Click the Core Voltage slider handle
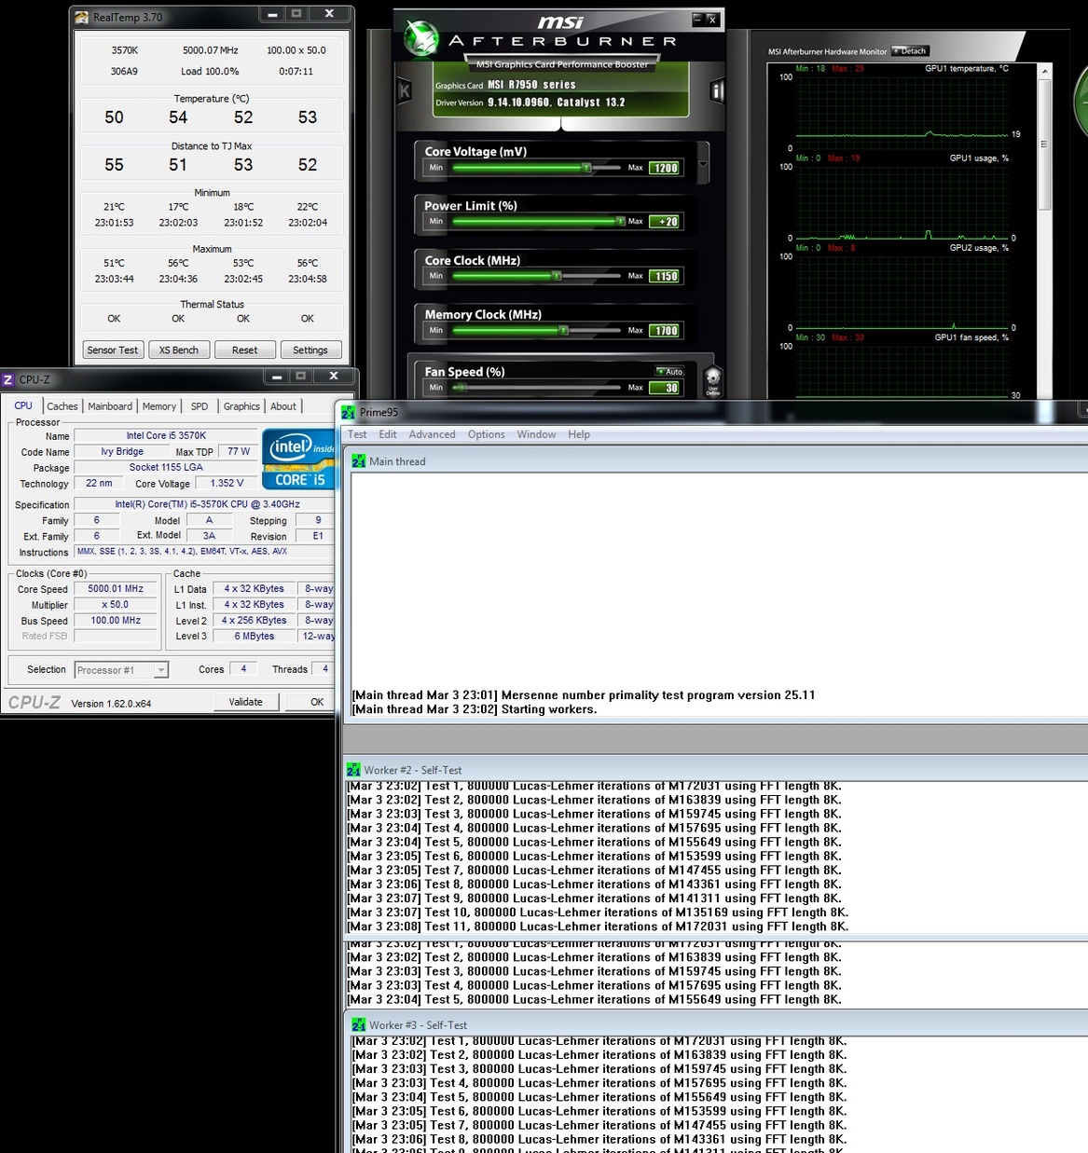Screen dimensions: 1088x1153 (586, 168)
